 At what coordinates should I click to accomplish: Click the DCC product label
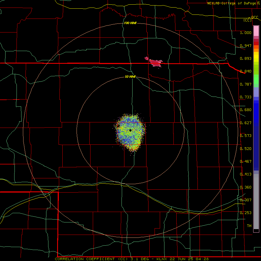(x=255, y=17)
